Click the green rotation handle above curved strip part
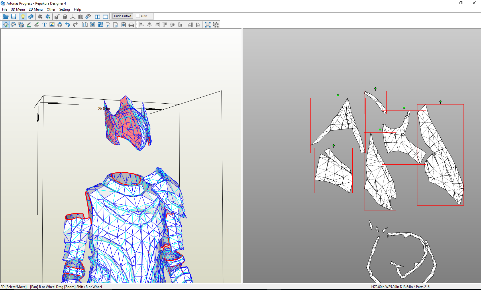The height and width of the screenshot is (290, 481). pos(375,89)
